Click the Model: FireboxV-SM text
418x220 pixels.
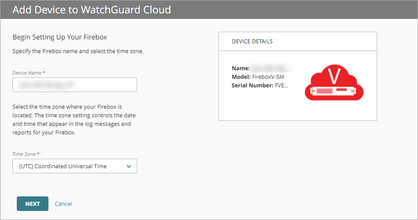coord(261,76)
